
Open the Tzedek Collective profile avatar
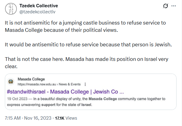[11, 9]
